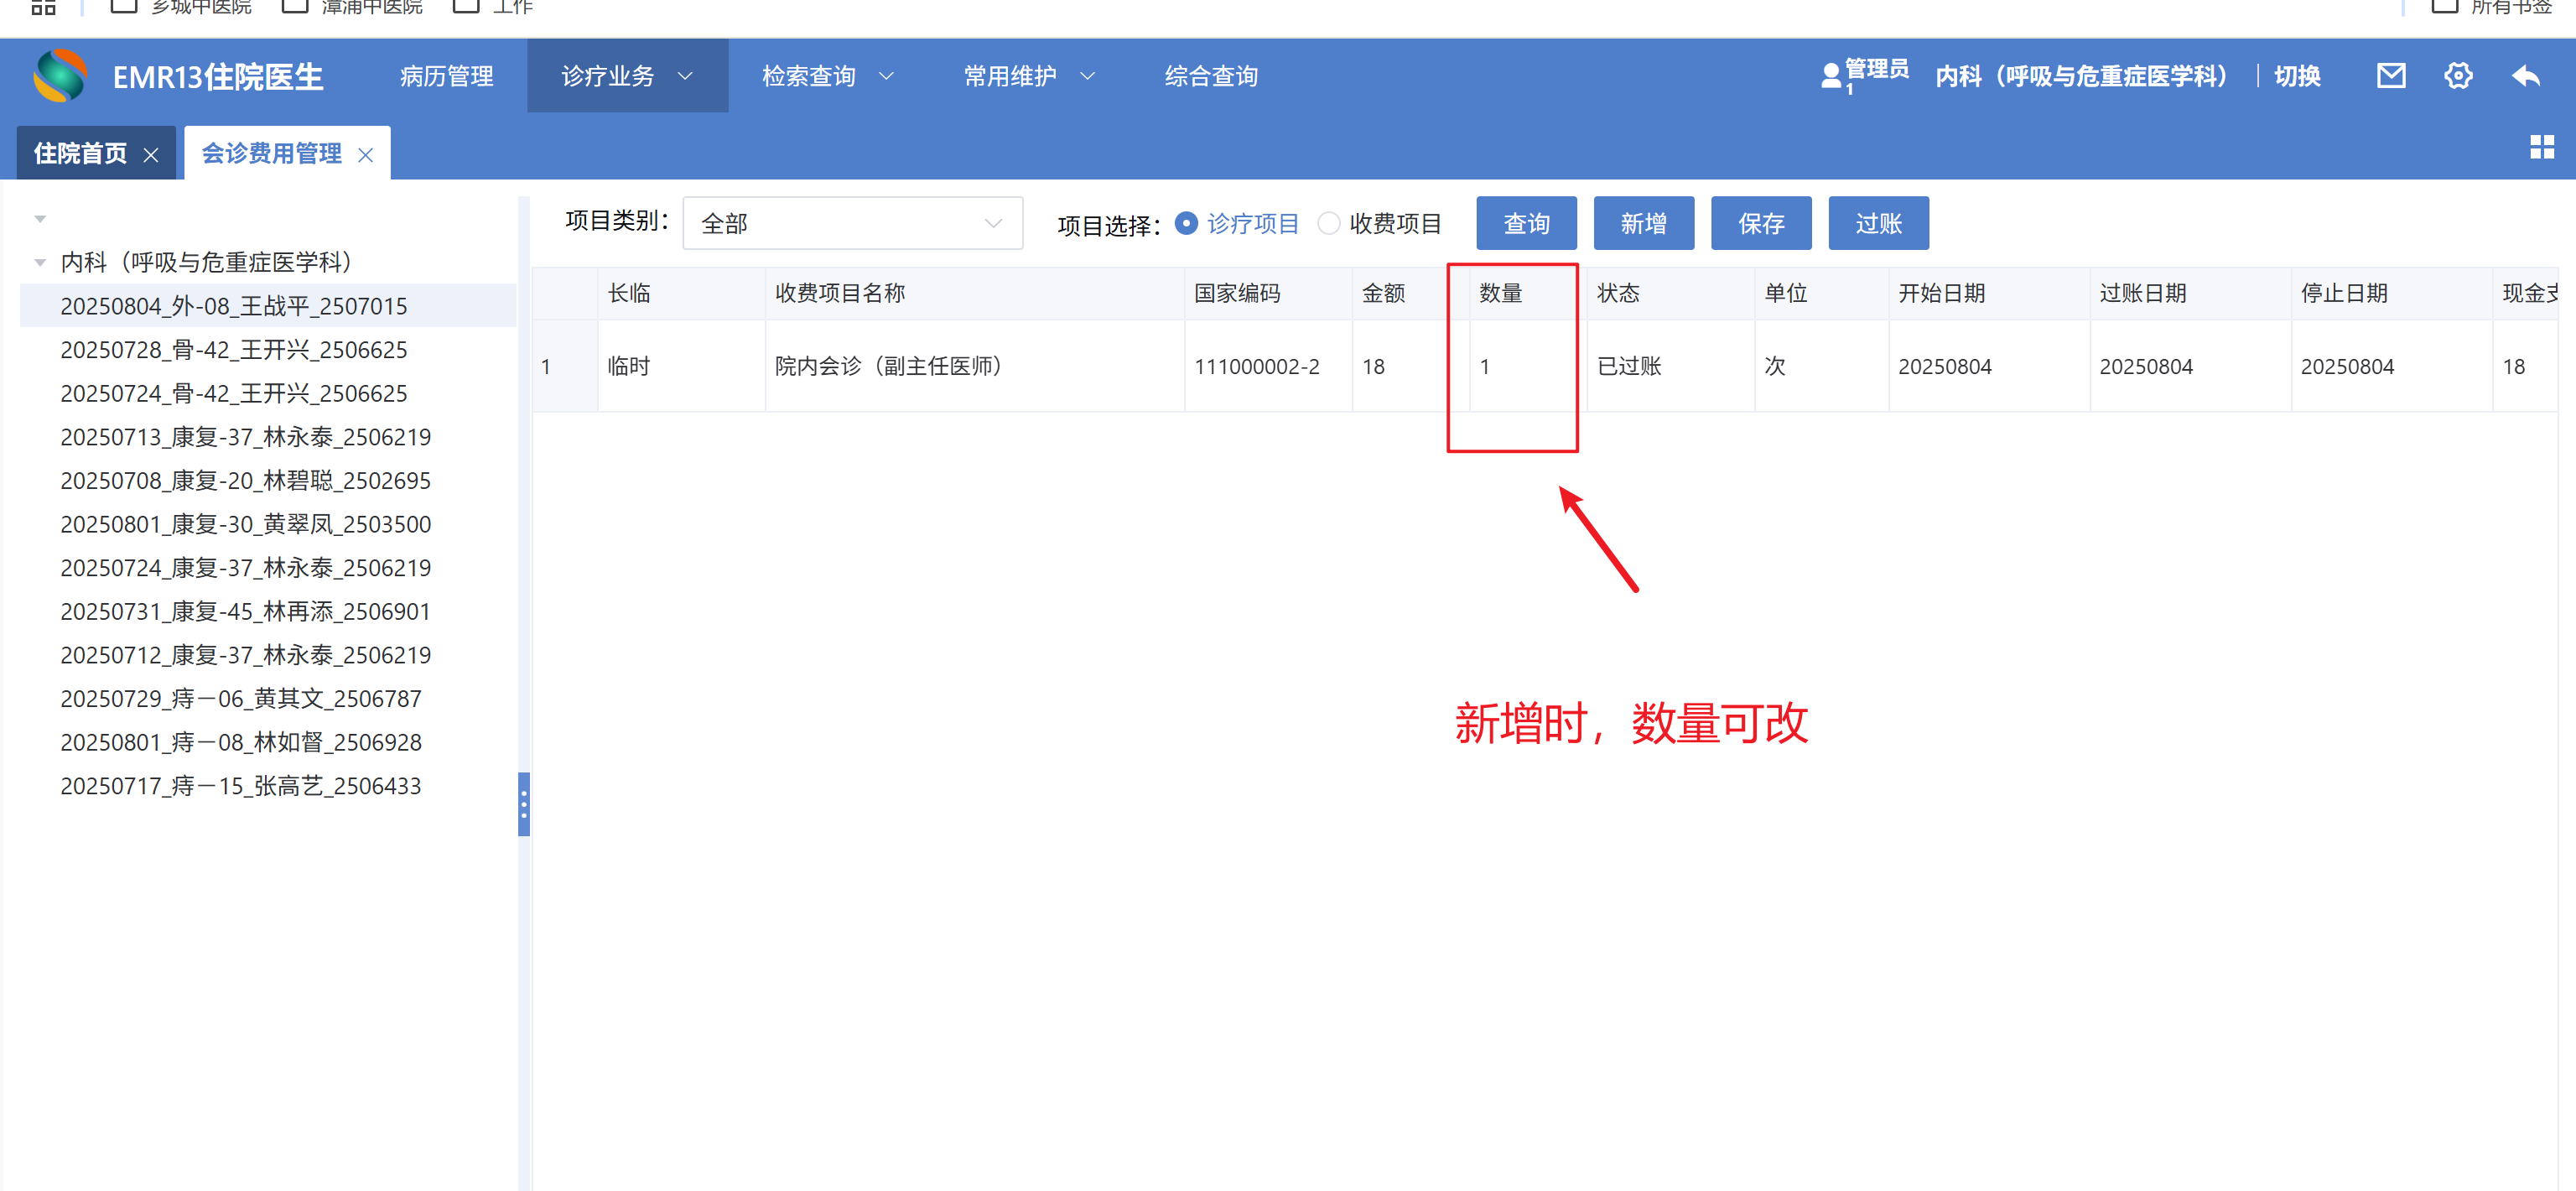Click the back arrow icon in header
The width and height of the screenshot is (2576, 1191).
coord(2526,76)
